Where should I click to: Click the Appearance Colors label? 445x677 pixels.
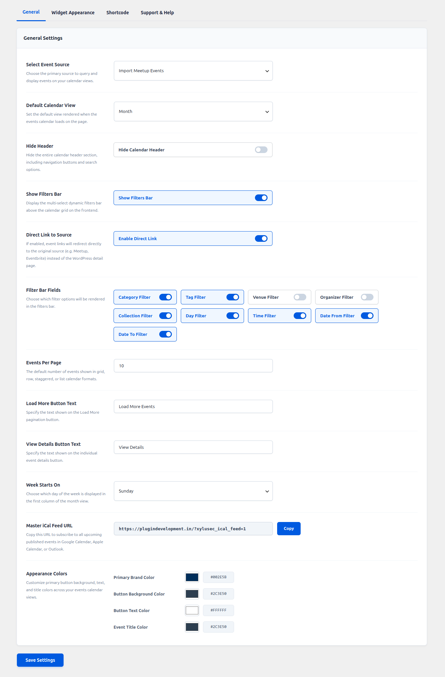47,574
